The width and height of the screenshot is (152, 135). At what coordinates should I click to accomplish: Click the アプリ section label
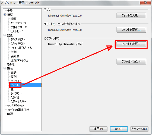click(x=47, y=10)
